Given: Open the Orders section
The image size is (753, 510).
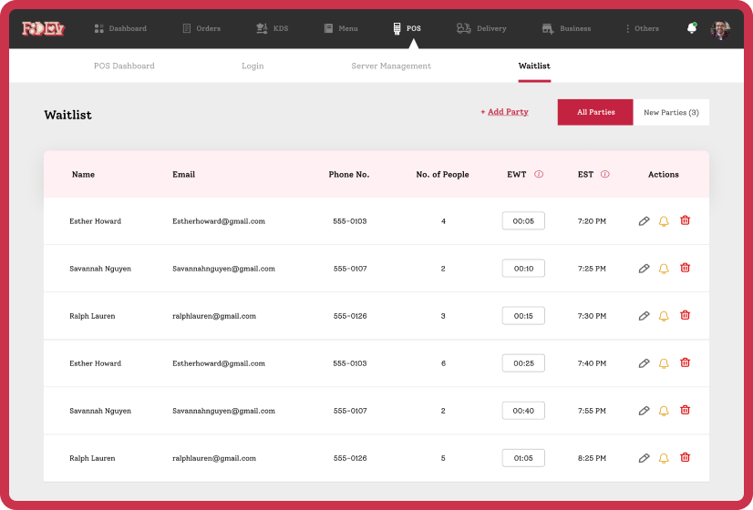Looking at the screenshot, I should tap(201, 28).
